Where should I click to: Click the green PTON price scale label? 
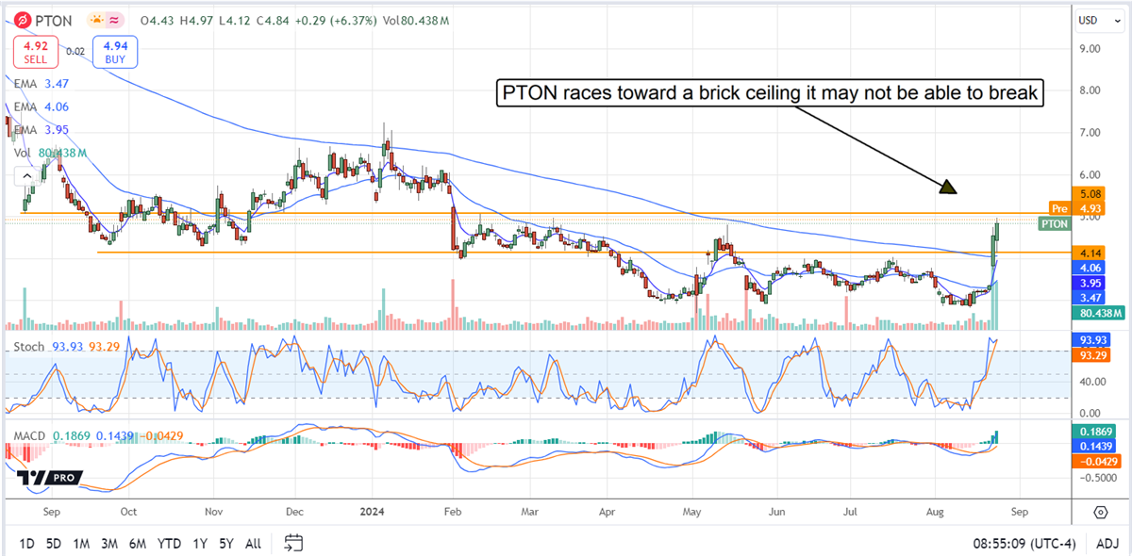click(1053, 224)
